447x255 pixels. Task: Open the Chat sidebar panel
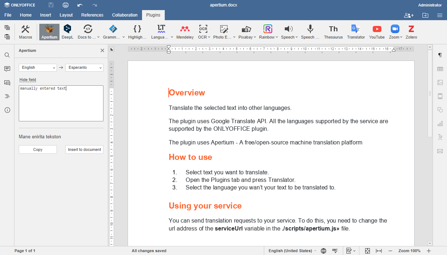[x=7, y=82]
